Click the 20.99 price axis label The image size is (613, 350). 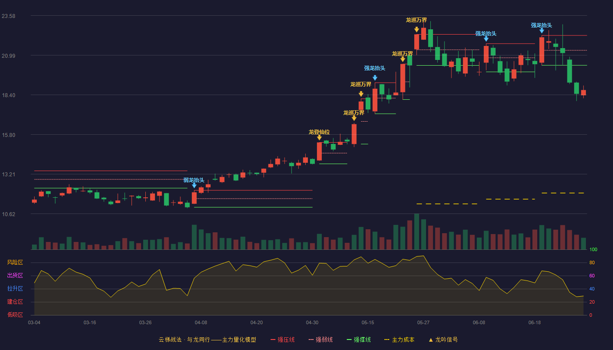pos(8,56)
